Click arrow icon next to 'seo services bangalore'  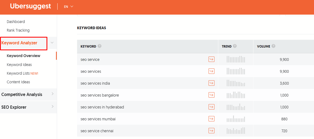pos(211,95)
